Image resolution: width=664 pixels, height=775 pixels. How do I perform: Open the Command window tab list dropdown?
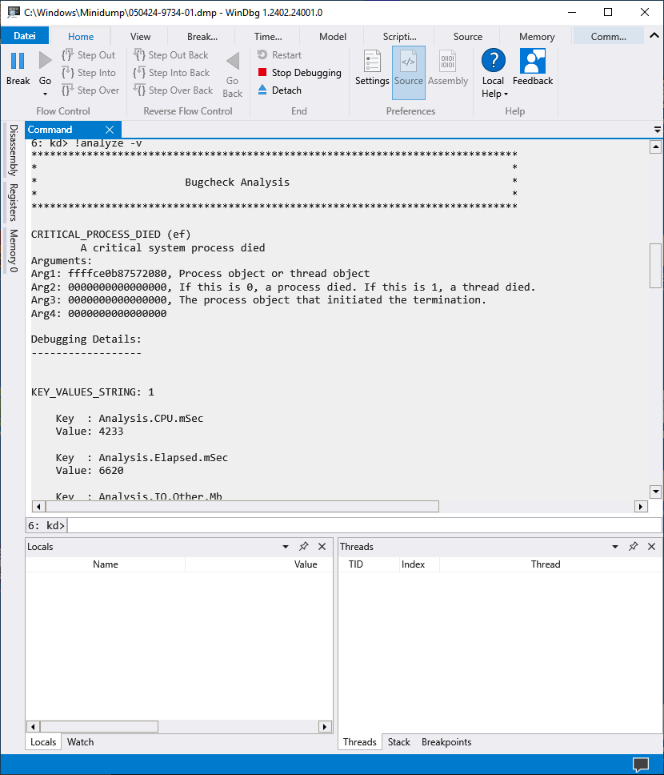click(x=657, y=130)
